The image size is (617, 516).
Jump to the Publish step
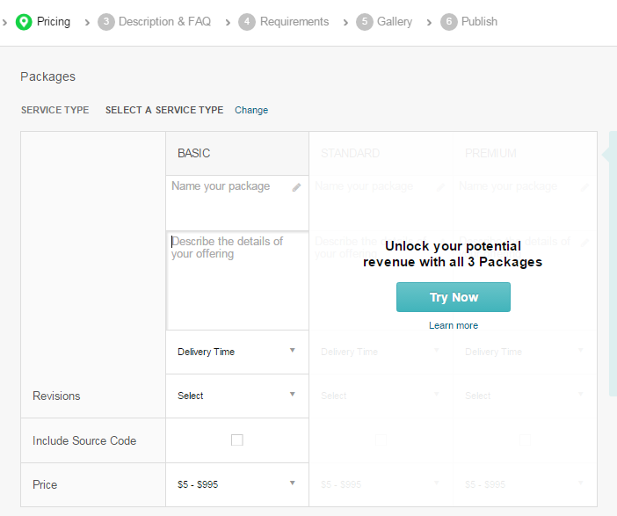pos(479,22)
